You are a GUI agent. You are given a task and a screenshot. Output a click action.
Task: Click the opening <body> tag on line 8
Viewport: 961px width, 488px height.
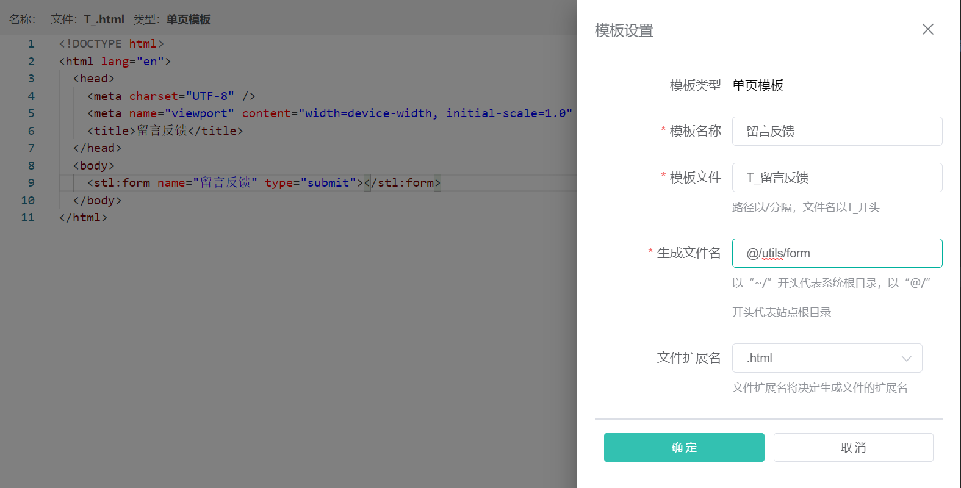(x=93, y=166)
